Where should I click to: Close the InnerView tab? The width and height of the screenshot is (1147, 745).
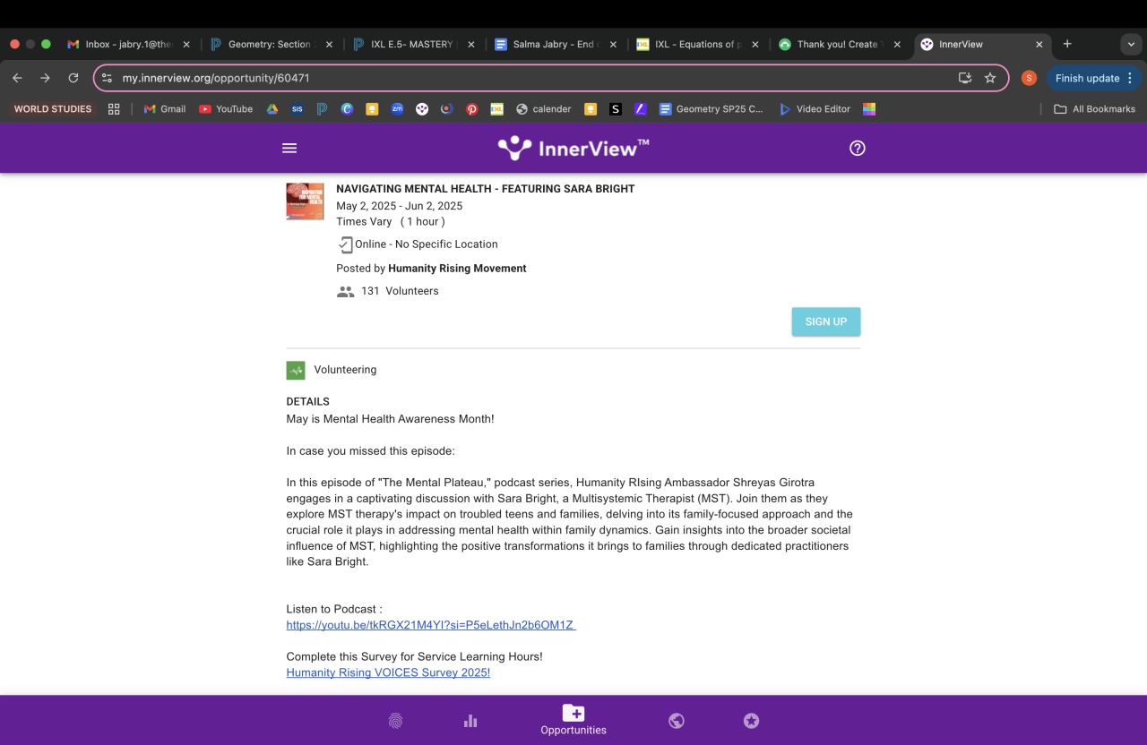coord(1039,44)
